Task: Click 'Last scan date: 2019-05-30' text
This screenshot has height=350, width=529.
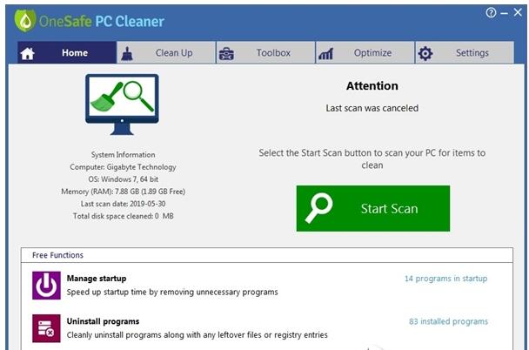Action: pyautogui.click(x=124, y=204)
